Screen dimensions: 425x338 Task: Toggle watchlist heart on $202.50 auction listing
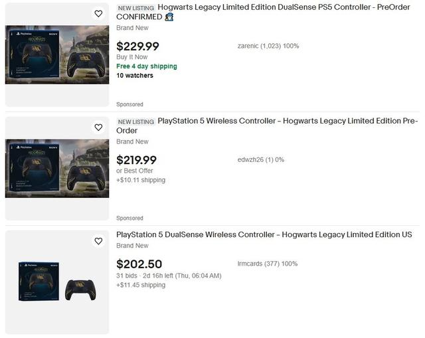98,241
